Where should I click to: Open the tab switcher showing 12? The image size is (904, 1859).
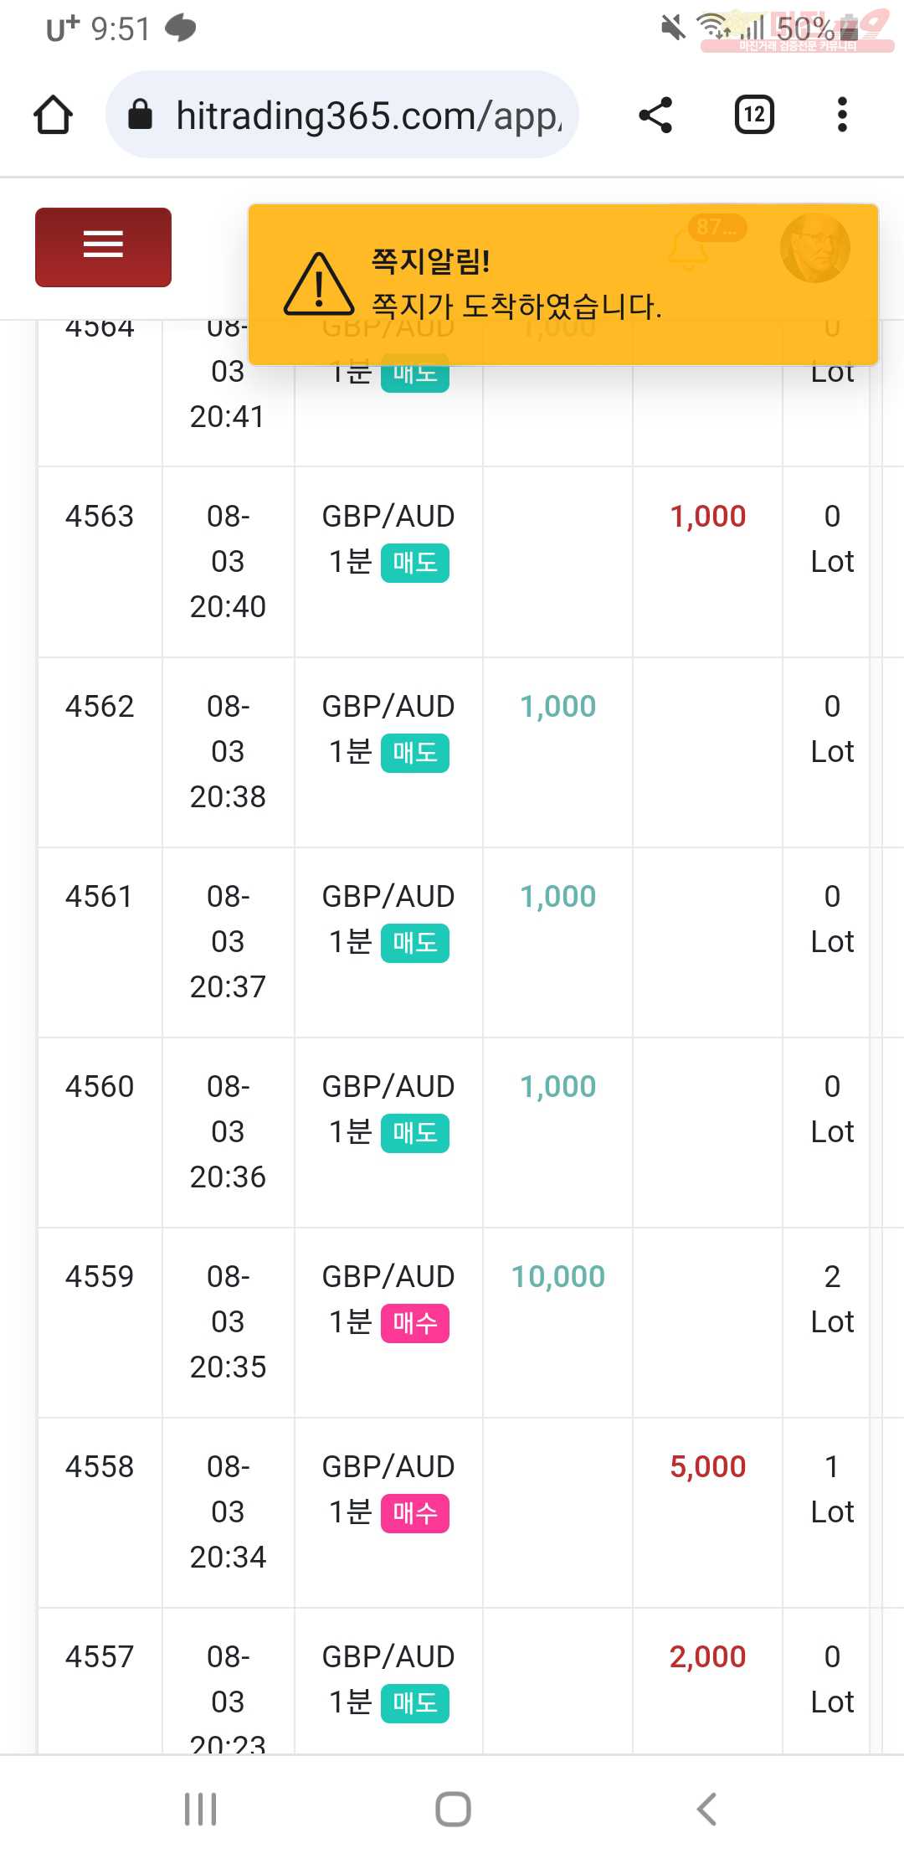pyautogui.click(x=754, y=115)
